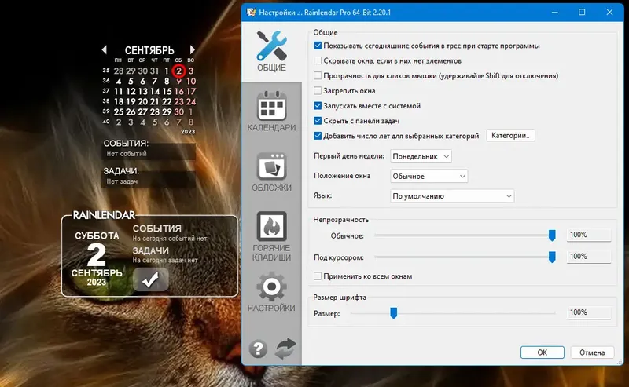The image size is (629, 387).
Task: Expand the Первый день недели dropdown
Action: (x=421, y=156)
